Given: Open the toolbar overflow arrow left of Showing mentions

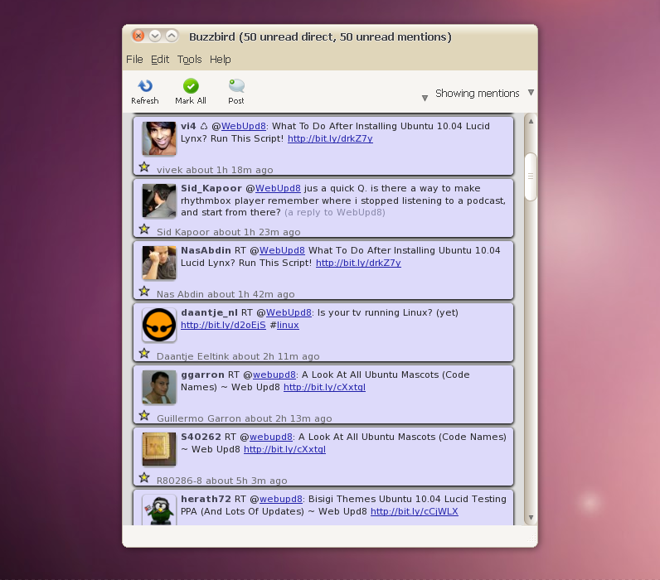Looking at the screenshot, I should click(425, 98).
